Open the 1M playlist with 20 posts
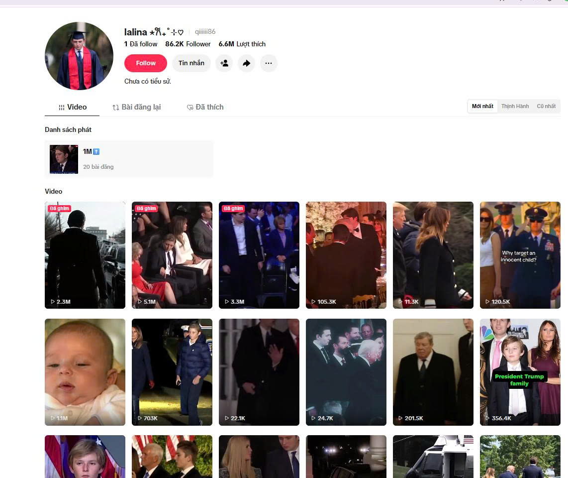568x478 pixels. 129,159
